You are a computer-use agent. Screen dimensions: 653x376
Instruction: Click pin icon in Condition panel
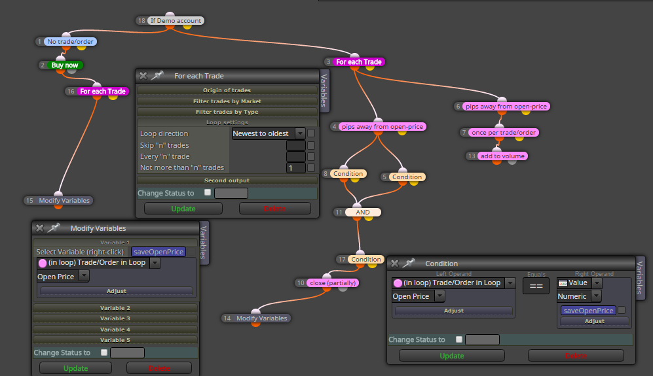[x=409, y=264]
